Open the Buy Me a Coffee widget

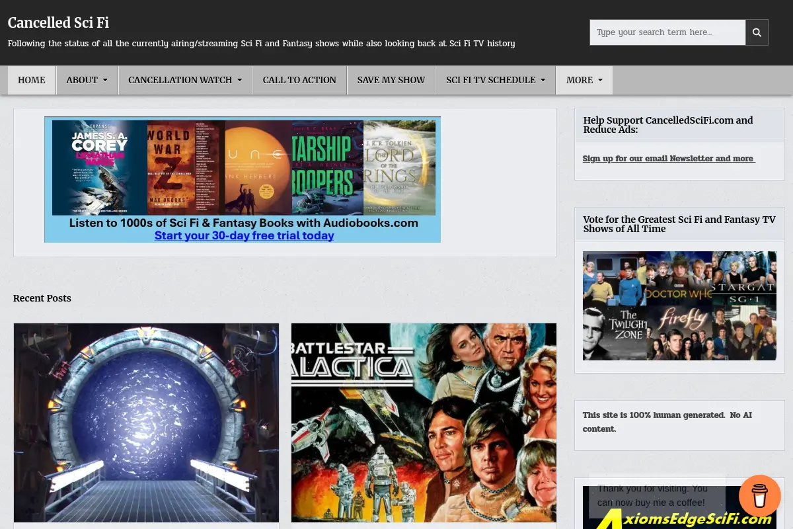tap(760, 496)
